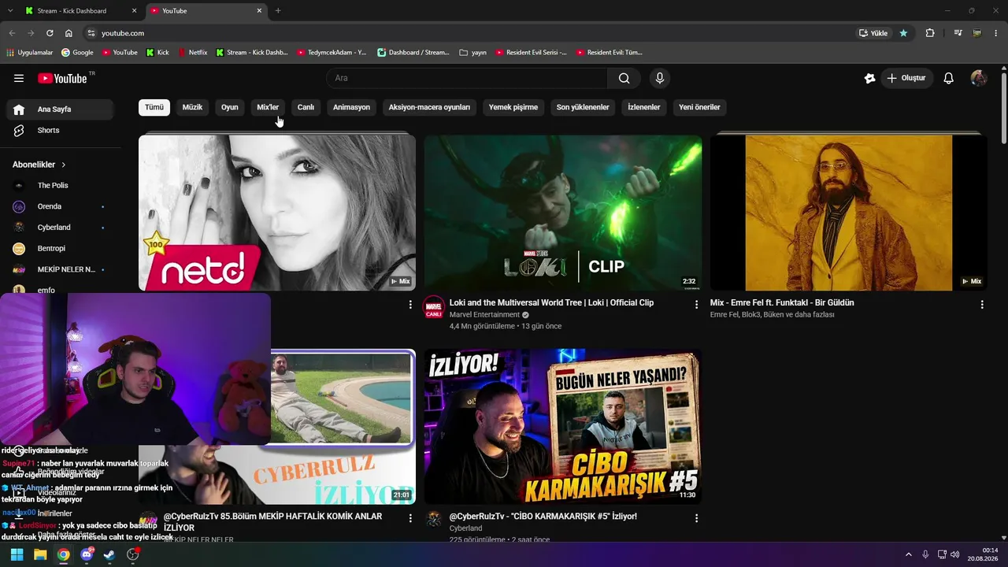The width and height of the screenshot is (1008, 567).
Task: Reload the page with the refresh icon
Action: click(50, 33)
